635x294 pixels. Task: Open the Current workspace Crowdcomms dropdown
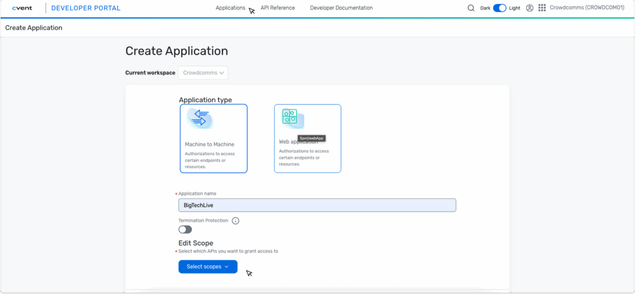tap(203, 73)
